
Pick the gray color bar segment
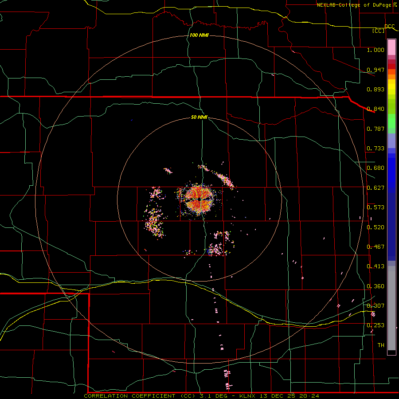(x=391, y=308)
